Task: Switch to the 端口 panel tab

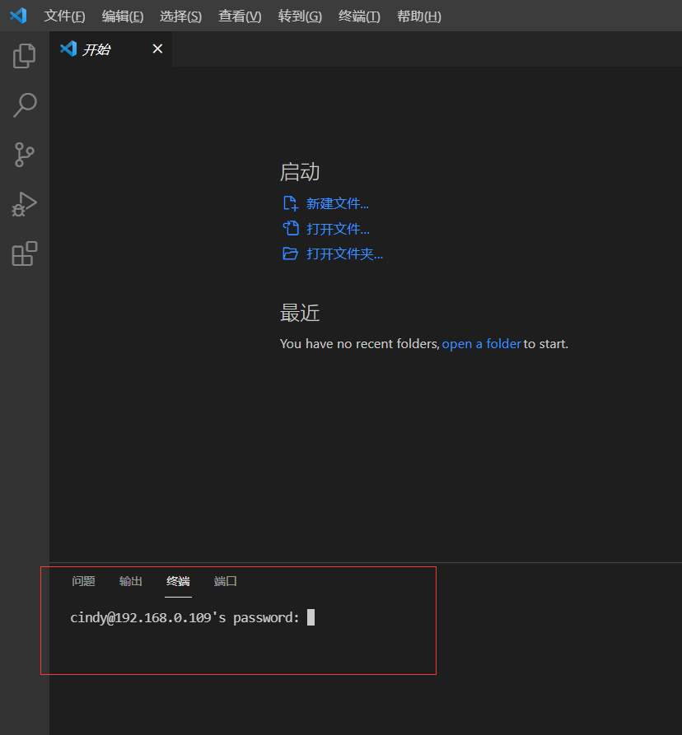Action: [225, 581]
